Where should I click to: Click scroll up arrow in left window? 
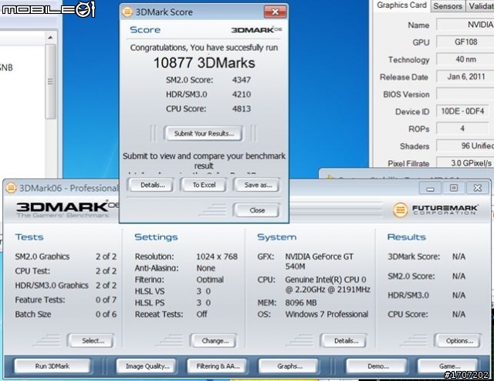50,38
